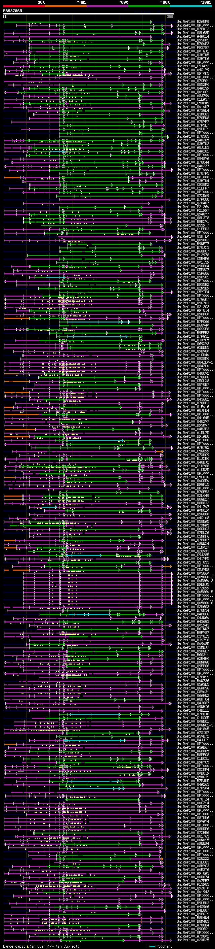Click the Large gaps legend text

tap(14, 946)
